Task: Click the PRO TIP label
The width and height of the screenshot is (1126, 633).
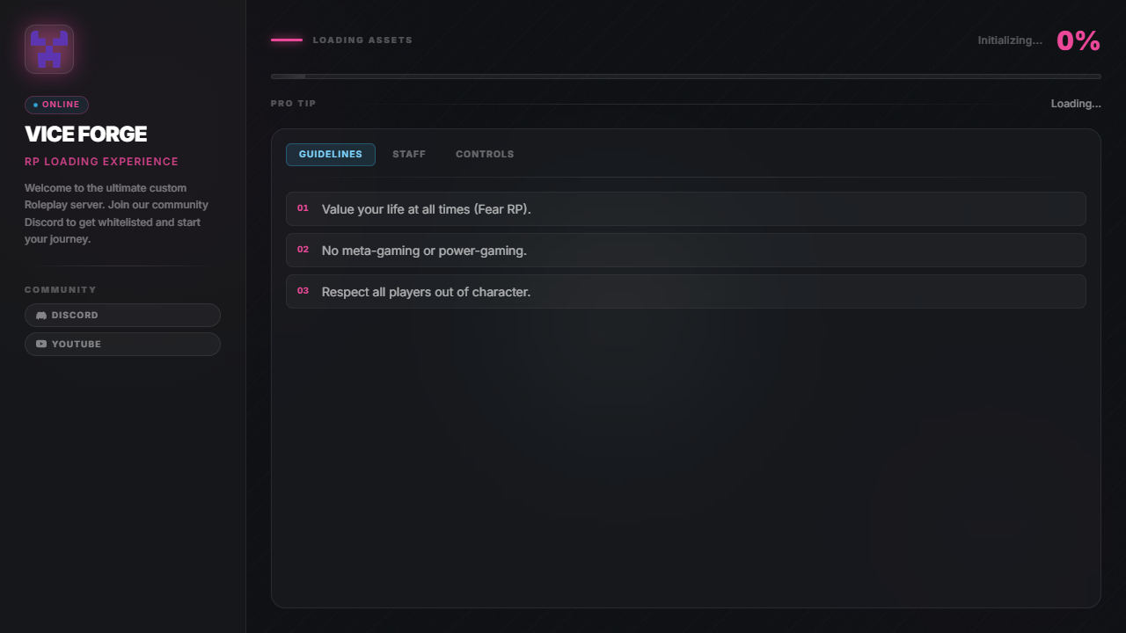Action: pyautogui.click(x=293, y=104)
